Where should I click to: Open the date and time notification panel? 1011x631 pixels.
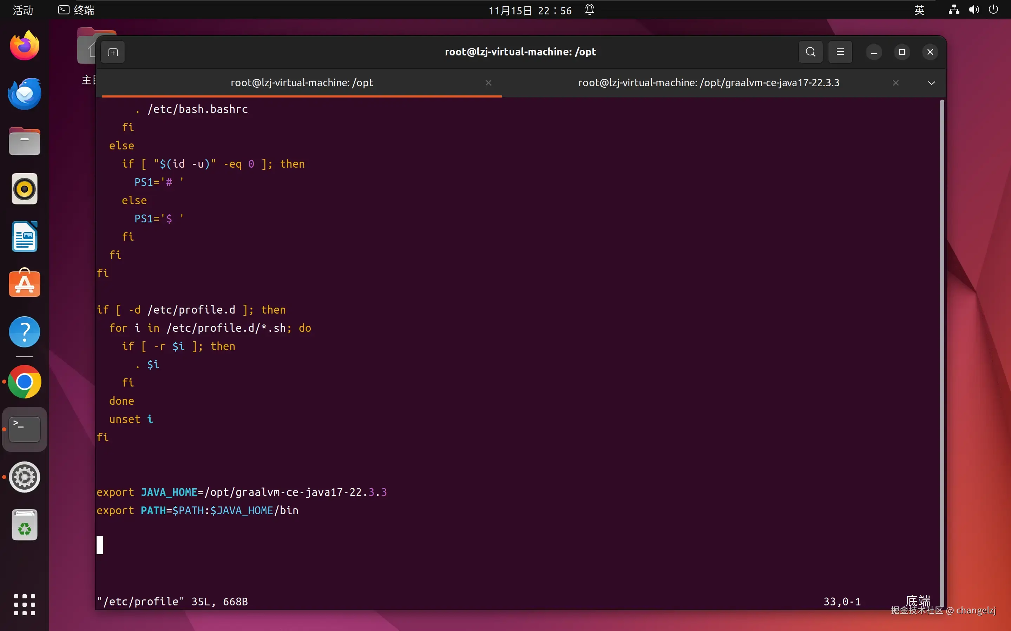pos(530,10)
